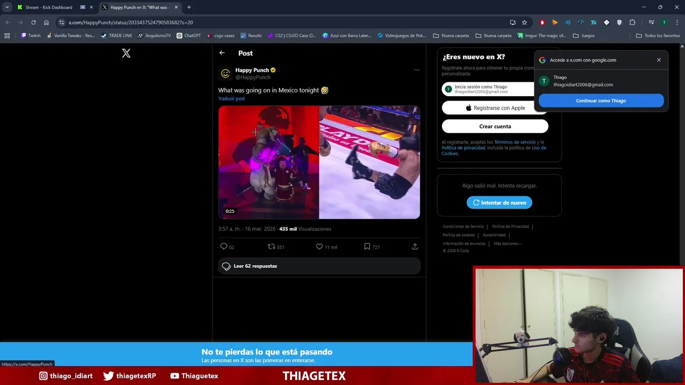Open the Términos de servicio link
This screenshot has height=385, width=685.
(515, 142)
